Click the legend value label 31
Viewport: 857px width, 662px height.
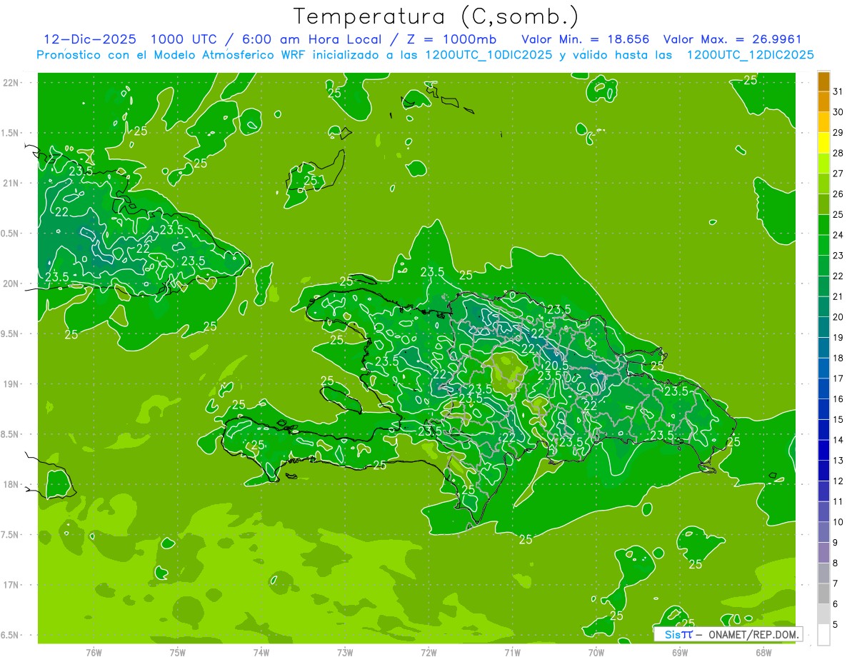coord(838,91)
